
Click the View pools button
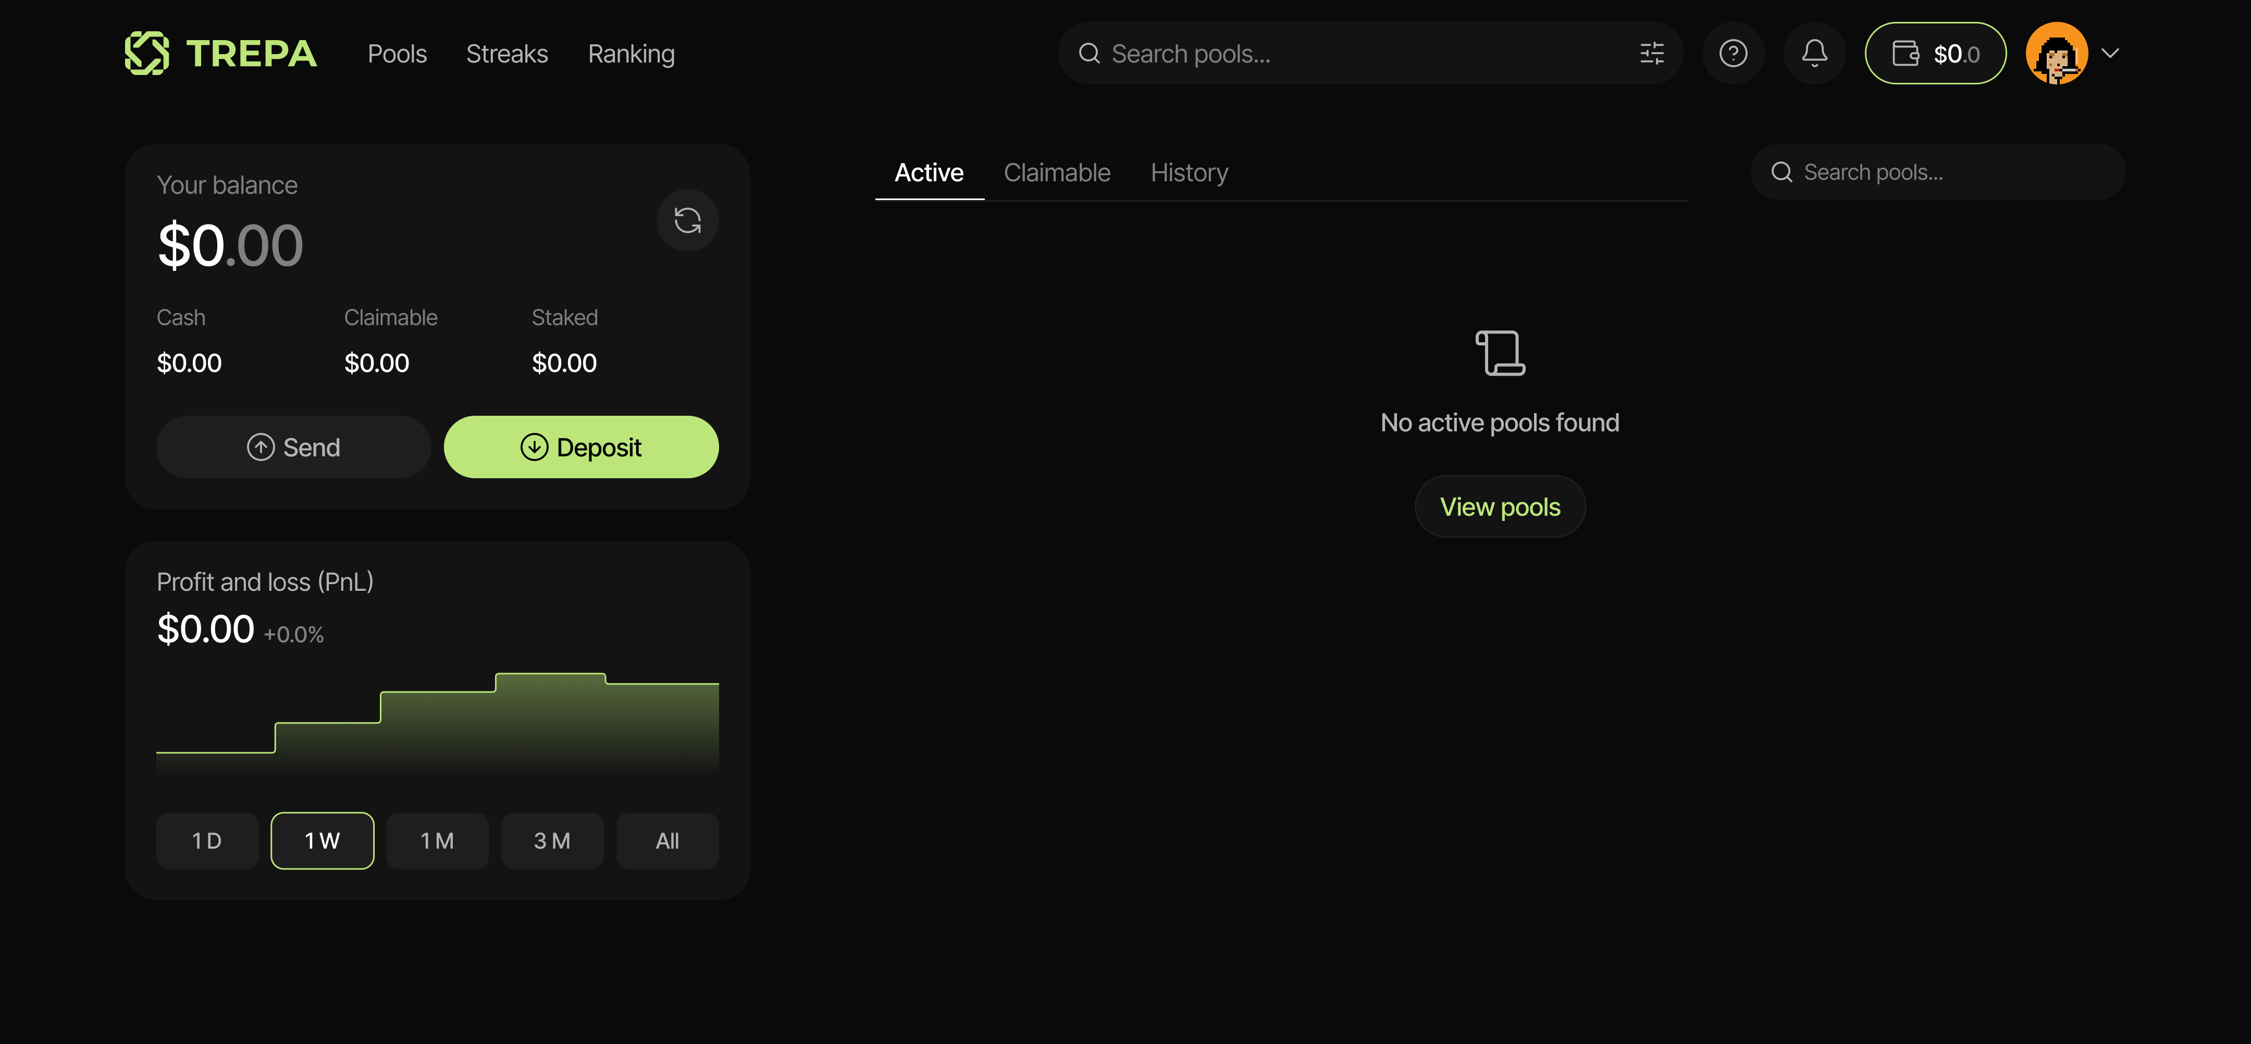click(1500, 507)
